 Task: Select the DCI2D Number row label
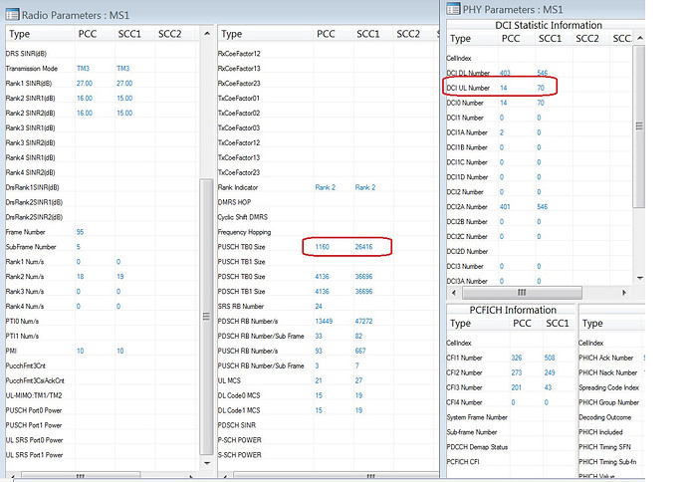point(467,251)
